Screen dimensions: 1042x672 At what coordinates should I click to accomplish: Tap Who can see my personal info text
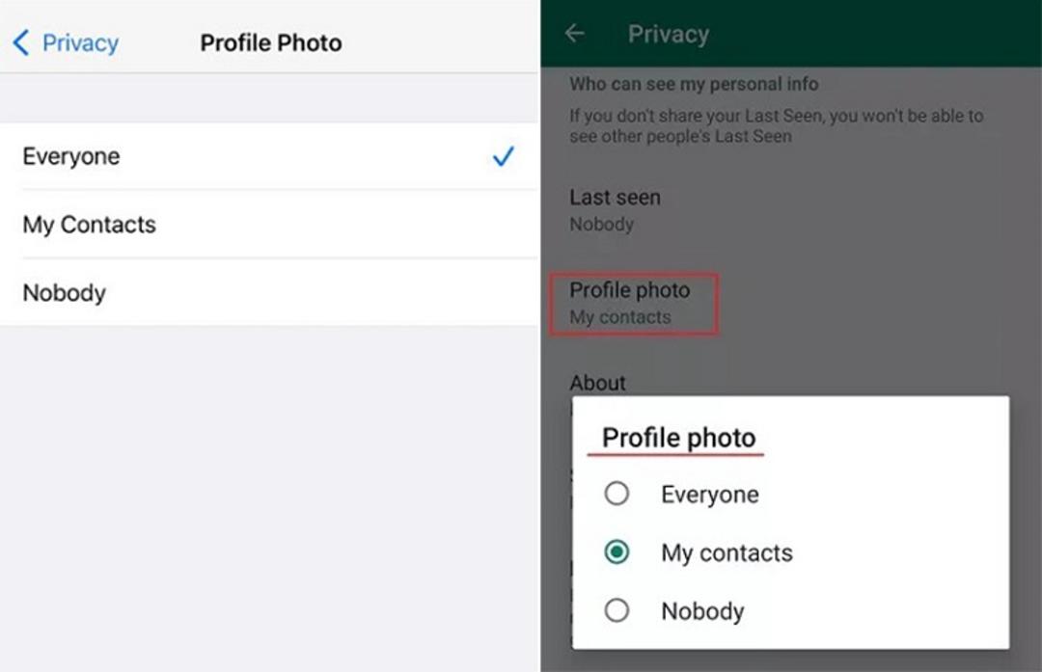coord(694,84)
